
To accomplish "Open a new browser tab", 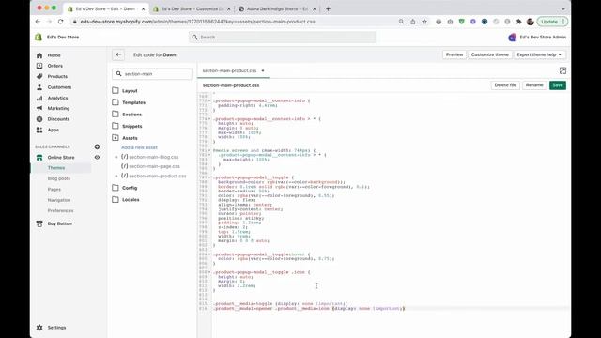I will pyautogui.click(x=328, y=8).
